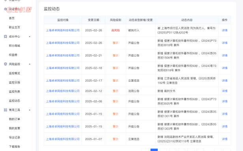Screen dimensions: 243x151
Task: Open company link in the 法院公告 row
Action: [63, 91]
